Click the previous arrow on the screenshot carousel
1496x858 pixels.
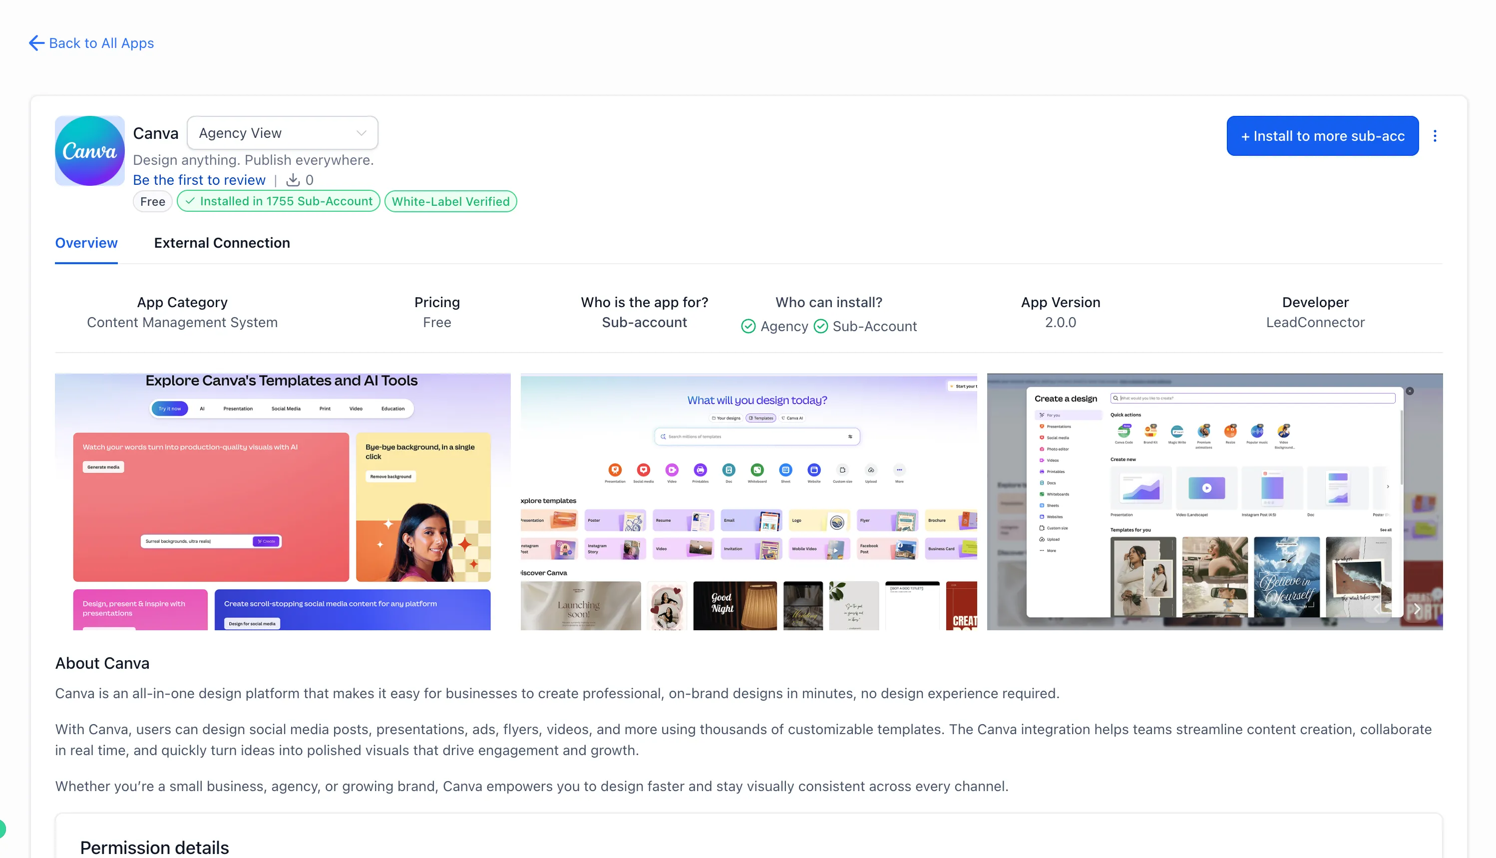pyautogui.click(x=1376, y=609)
